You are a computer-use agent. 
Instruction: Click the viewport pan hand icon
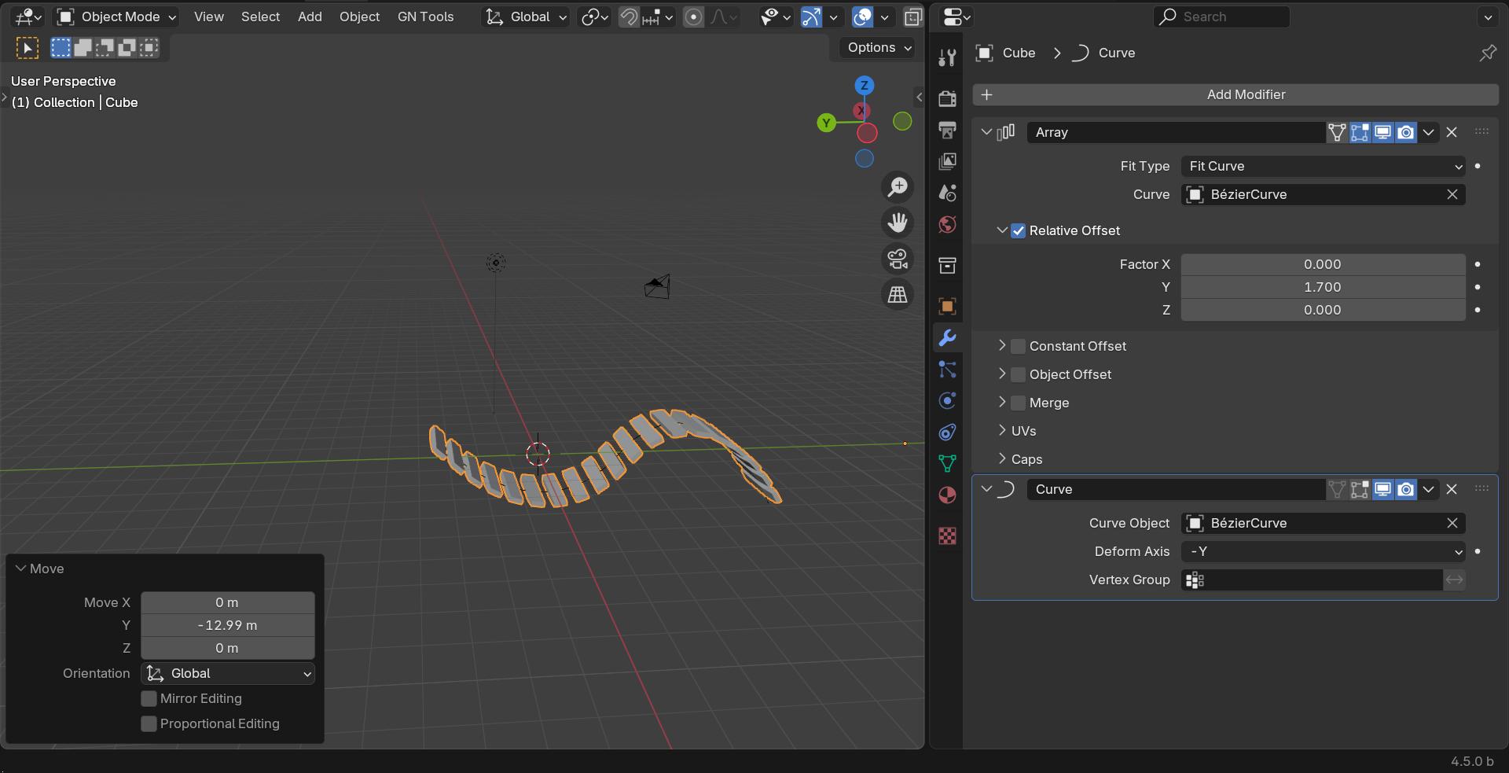point(898,223)
